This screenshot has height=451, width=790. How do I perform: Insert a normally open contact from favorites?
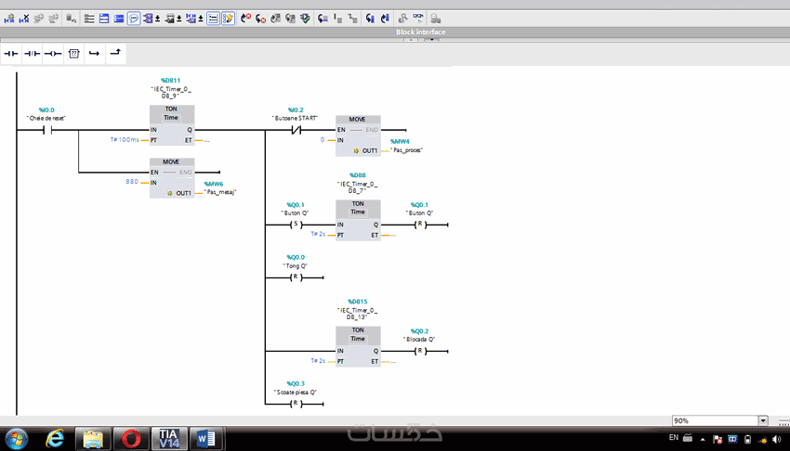pos(10,54)
